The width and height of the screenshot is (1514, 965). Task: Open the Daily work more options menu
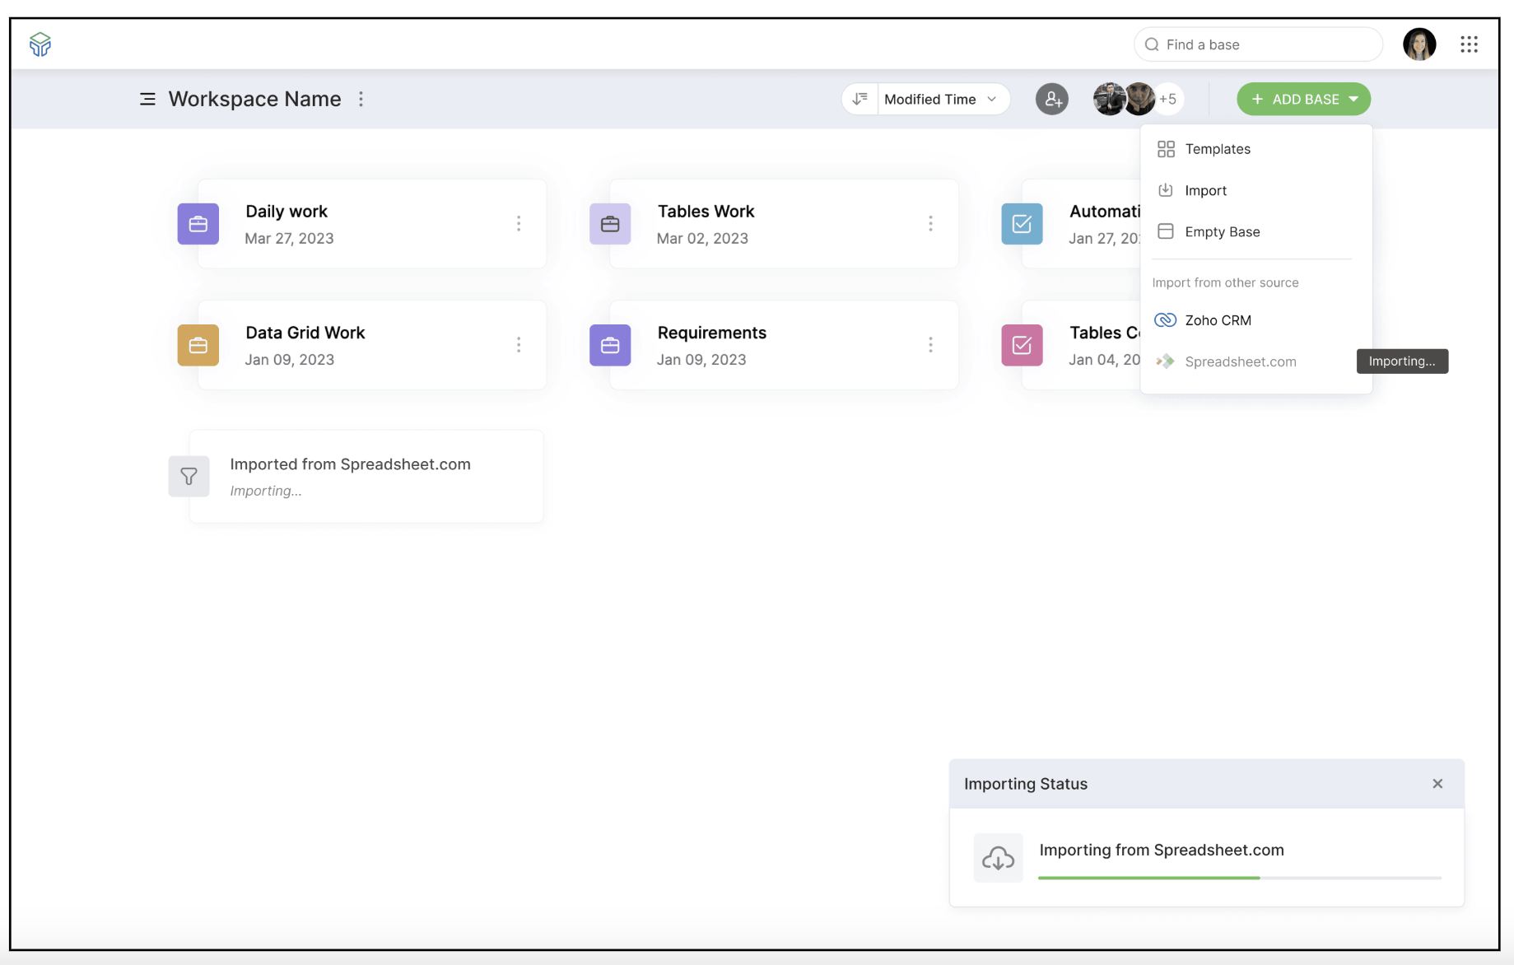point(519,224)
